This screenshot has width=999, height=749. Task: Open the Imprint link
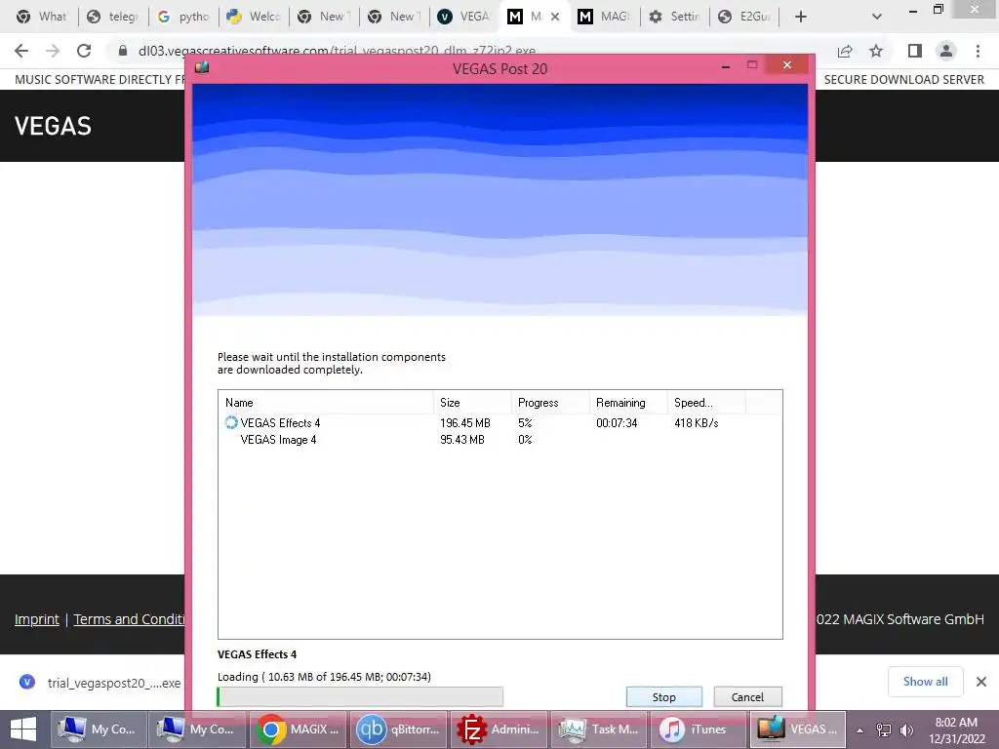point(37,619)
